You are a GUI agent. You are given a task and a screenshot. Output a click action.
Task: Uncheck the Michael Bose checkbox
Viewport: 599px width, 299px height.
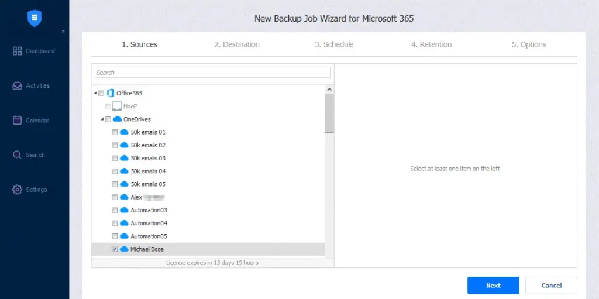pyautogui.click(x=115, y=249)
